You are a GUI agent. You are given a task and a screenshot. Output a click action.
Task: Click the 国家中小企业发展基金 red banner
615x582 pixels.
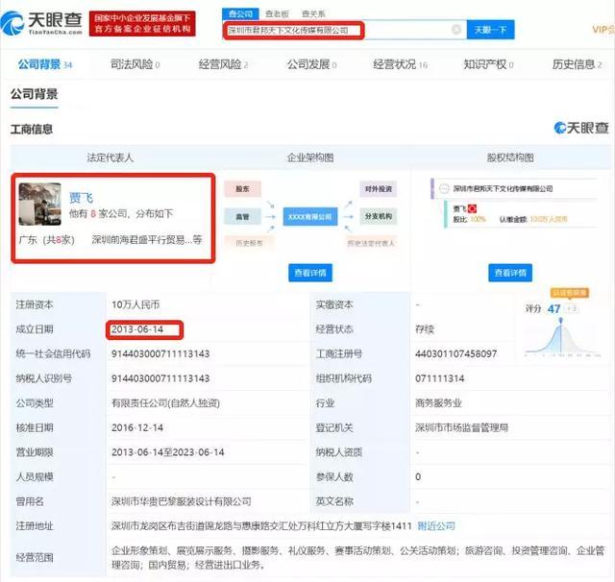point(142,23)
